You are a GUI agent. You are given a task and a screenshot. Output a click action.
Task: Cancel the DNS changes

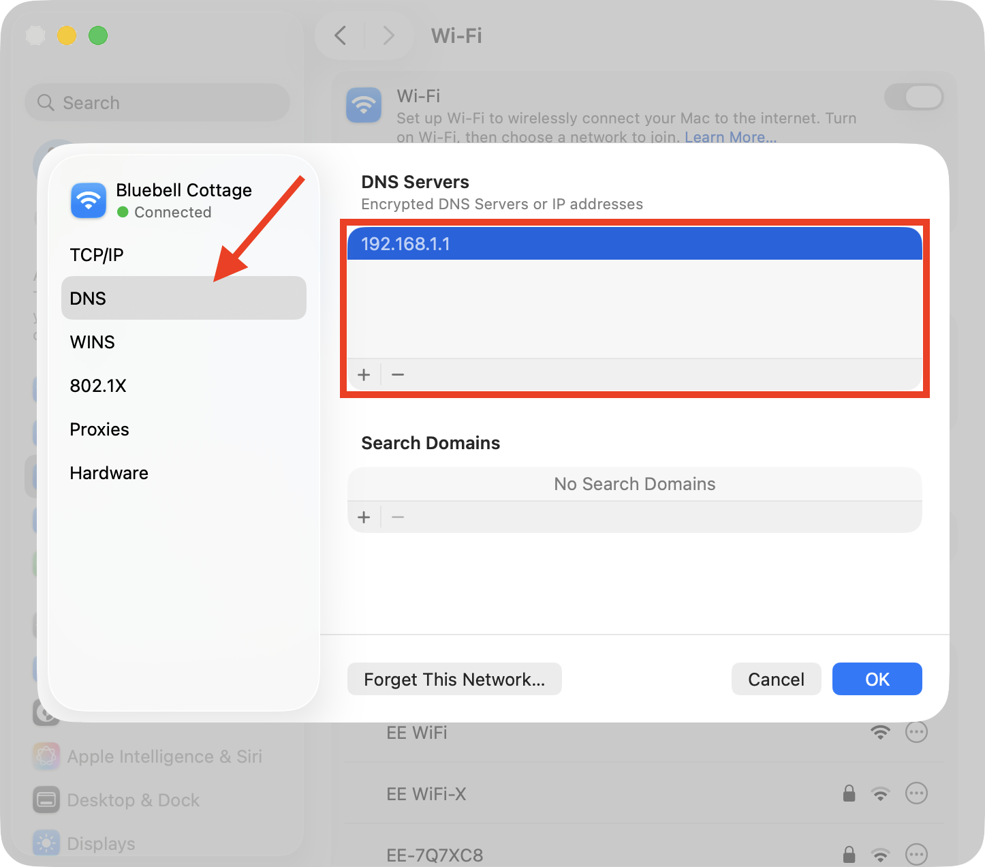pyautogui.click(x=776, y=679)
